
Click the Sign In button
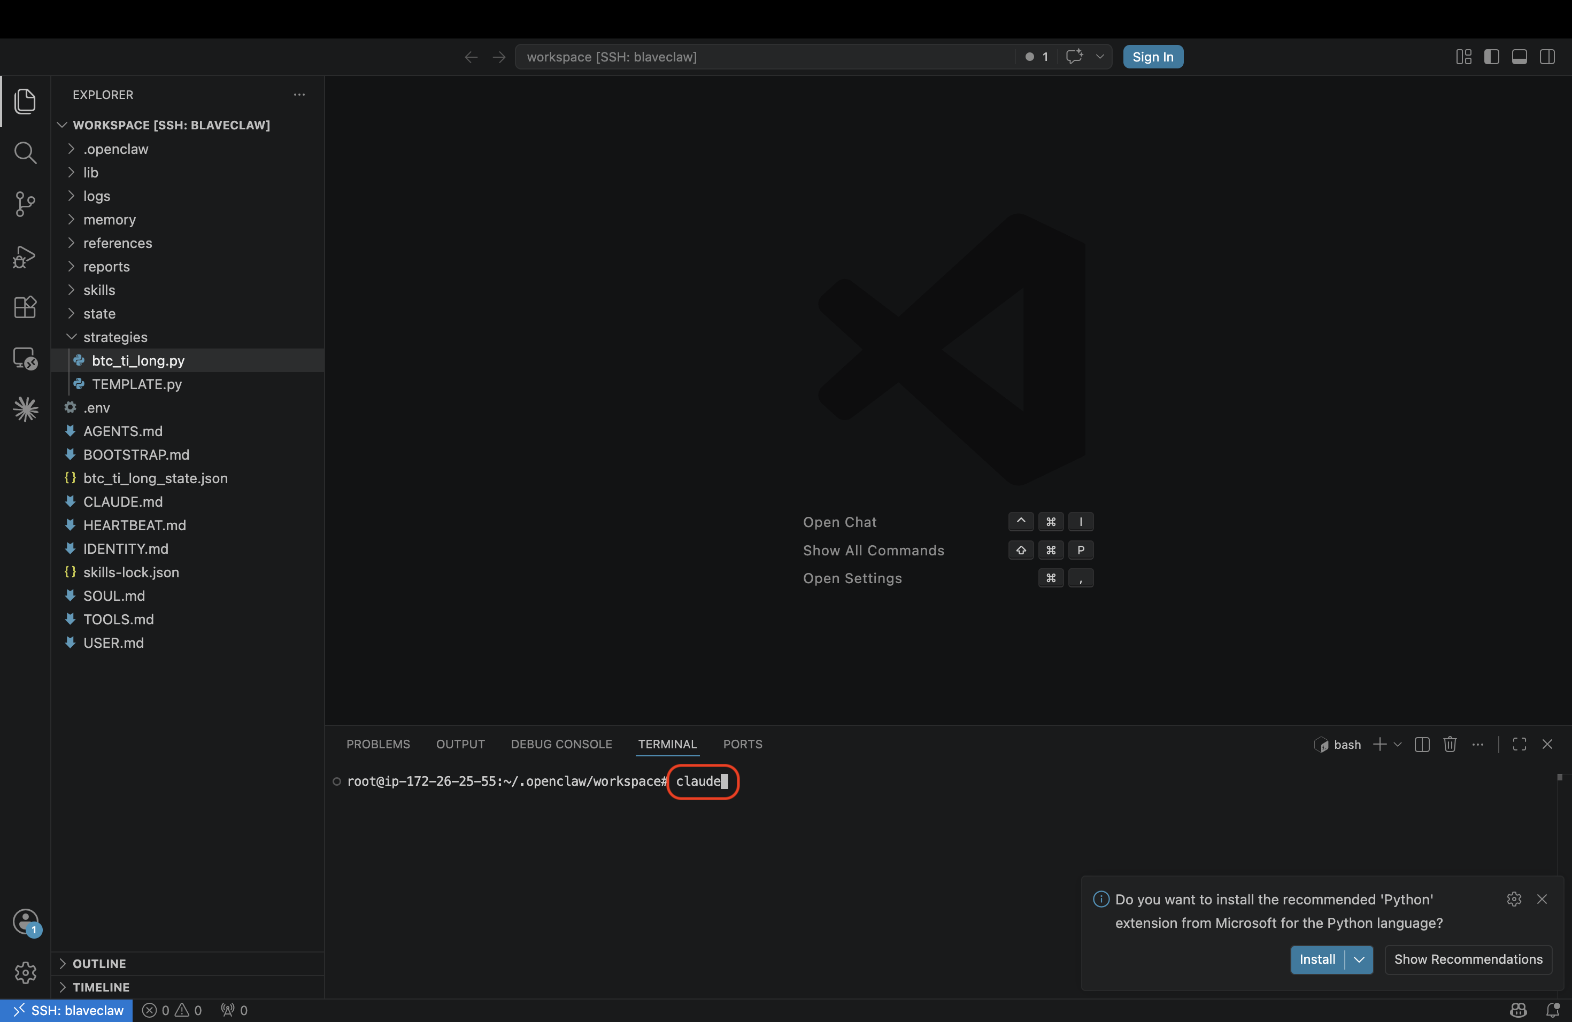click(x=1153, y=57)
